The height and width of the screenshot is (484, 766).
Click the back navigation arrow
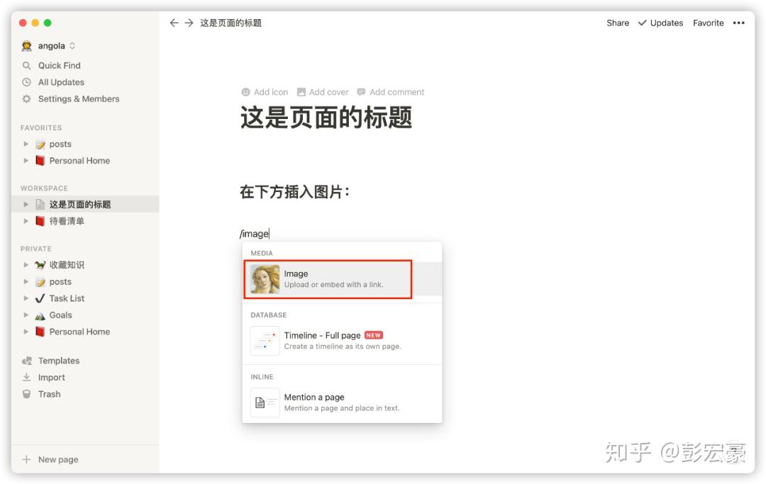click(x=174, y=23)
